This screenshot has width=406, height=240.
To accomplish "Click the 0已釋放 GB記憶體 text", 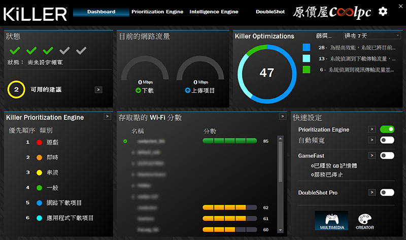I will (x=334, y=166).
